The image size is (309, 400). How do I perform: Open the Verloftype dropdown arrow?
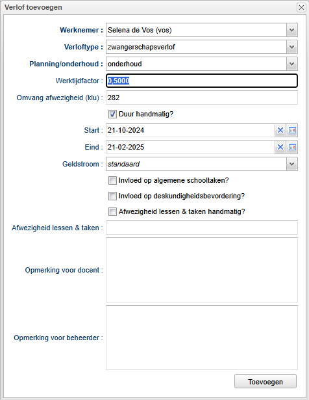tap(292, 47)
